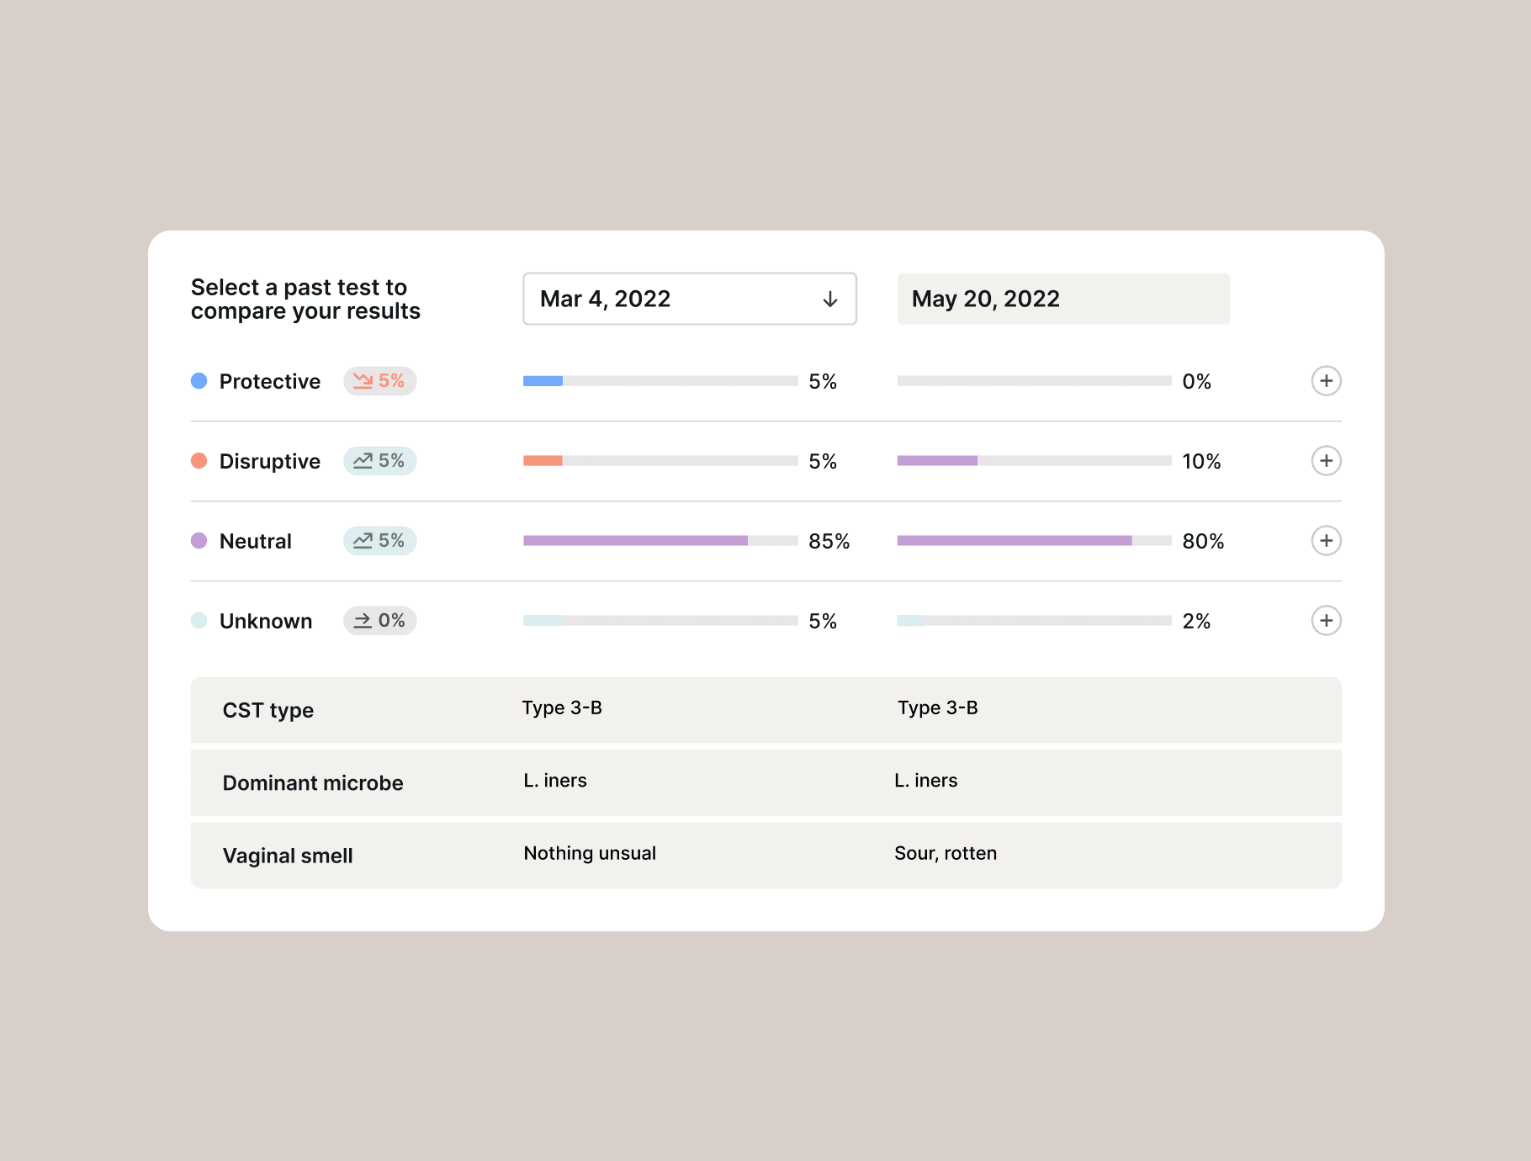Click the Mar 4 Neutral 85% bar
Image resolution: width=1531 pixels, height=1161 pixels.
pos(660,541)
